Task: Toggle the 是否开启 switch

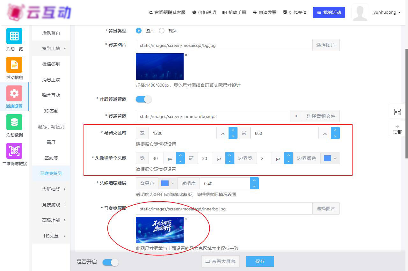Action: [x=110, y=262]
